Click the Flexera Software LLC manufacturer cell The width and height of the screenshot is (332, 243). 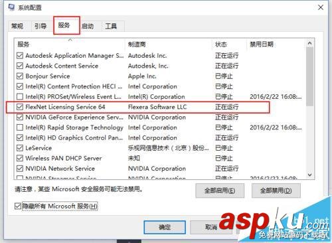click(x=157, y=107)
